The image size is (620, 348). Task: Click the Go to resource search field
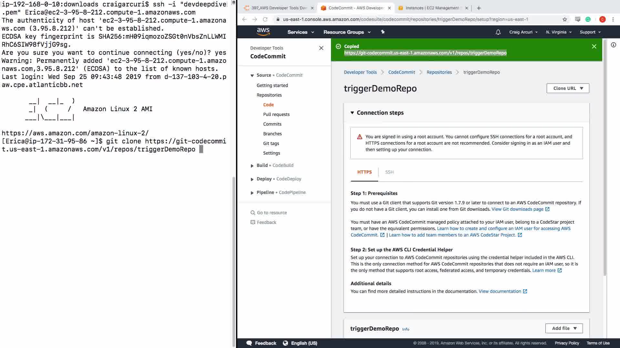click(272, 213)
